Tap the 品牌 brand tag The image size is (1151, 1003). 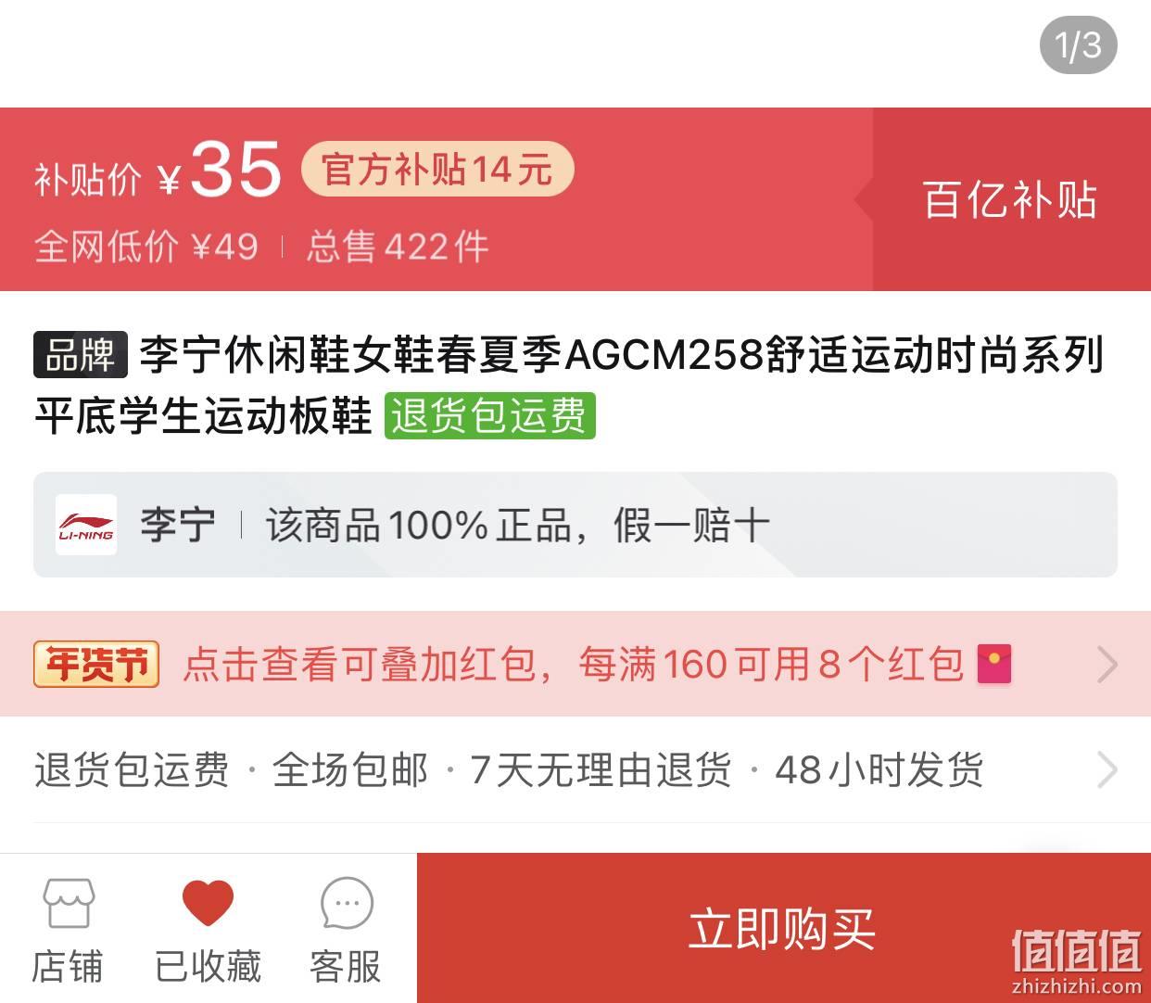[81, 354]
